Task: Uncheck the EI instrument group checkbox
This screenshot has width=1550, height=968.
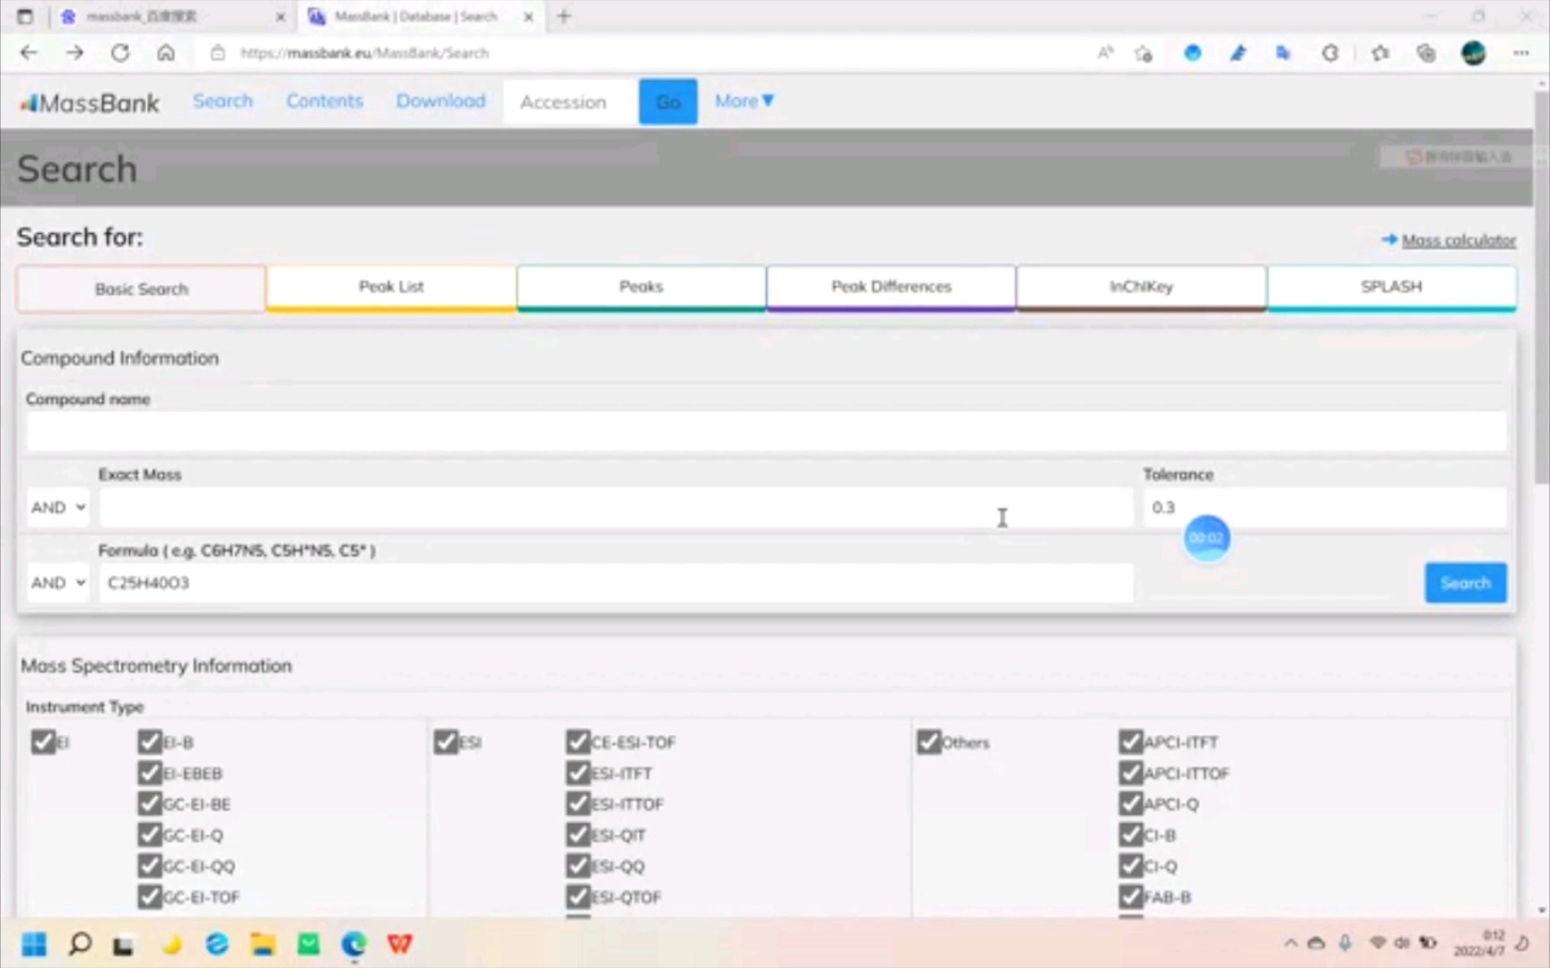Action: pyautogui.click(x=43, y=742)
